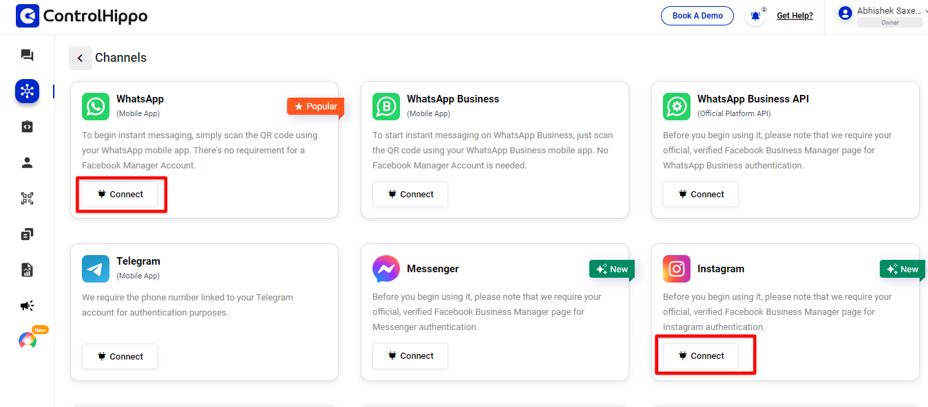Click the notification bell icon
This screenshot has width=928, height=407.
coord(755,15)
